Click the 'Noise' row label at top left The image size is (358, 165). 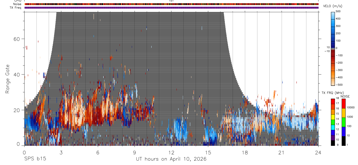click(17, 4)
